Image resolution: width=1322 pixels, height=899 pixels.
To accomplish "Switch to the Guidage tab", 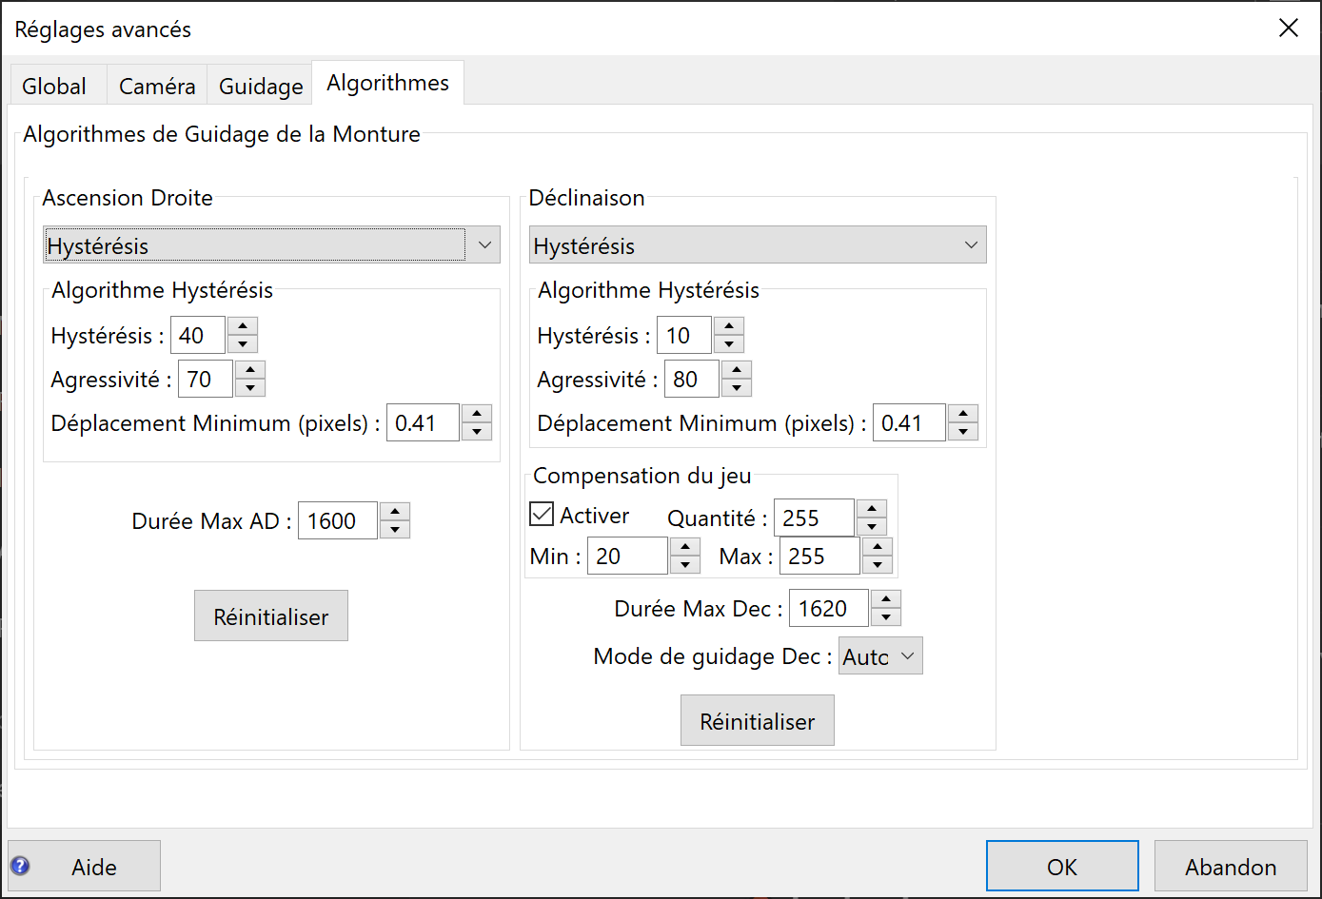I will (x=261, y=86).
